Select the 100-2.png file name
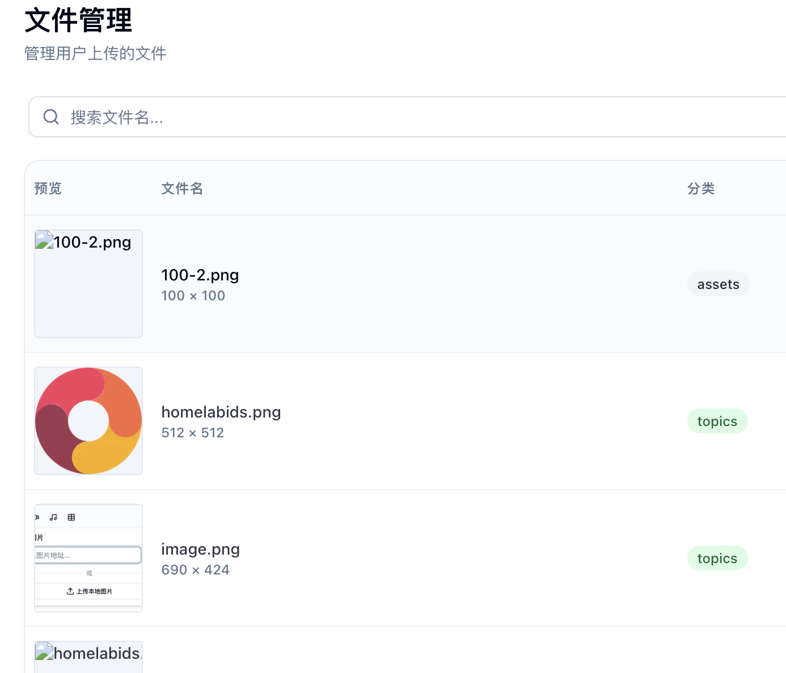The image size is (786, 673). tap(200, 275)
